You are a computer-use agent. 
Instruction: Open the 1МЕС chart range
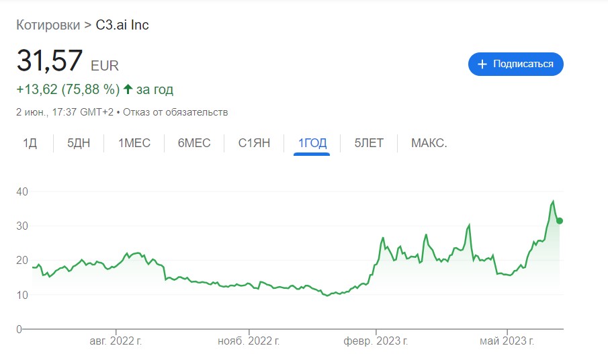tap(134, 142)
